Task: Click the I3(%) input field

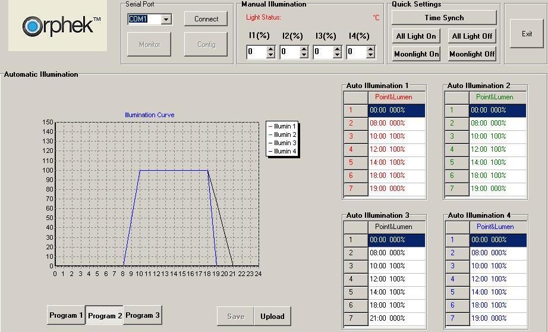Action: [320, 52]
